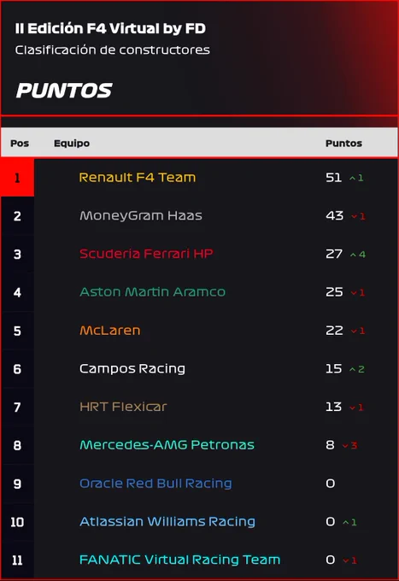Select the MoneyGram Haas team name
The image size is (399, 581).
pyautogui.click(x=141, y=215)
